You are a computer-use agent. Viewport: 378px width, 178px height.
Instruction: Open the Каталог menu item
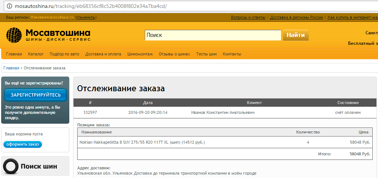36,54
